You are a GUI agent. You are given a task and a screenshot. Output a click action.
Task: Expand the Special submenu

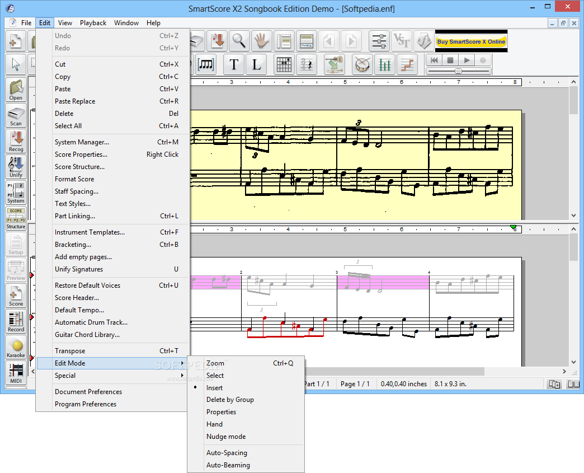(113, 376)
